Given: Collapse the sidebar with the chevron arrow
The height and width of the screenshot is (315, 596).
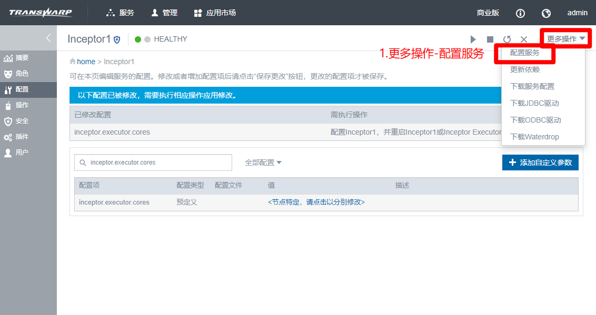Looking at the screenshot, I should click(x=48, y=38).
